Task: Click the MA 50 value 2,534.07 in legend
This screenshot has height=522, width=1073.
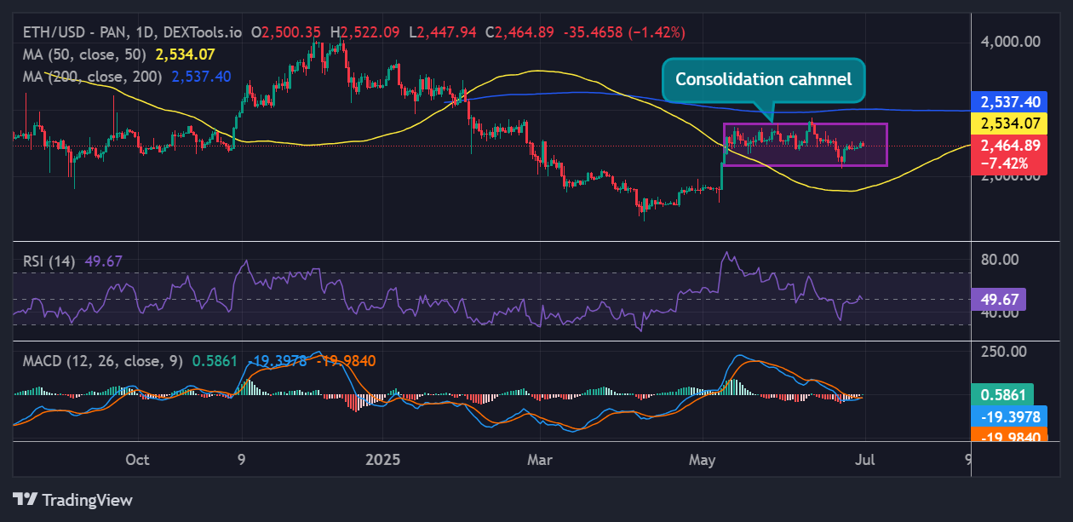Action: (184, 54)
